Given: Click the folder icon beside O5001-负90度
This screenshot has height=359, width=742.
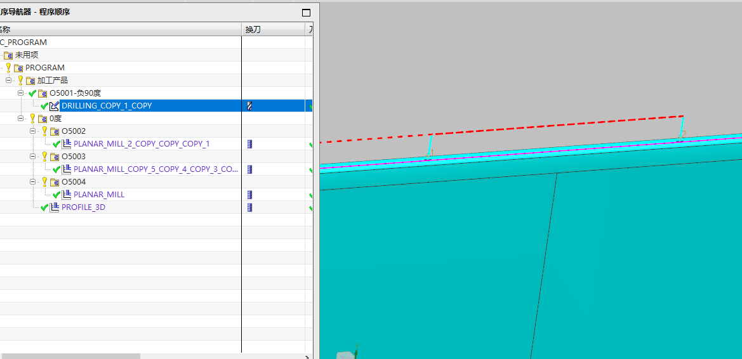Looking at the screenshot, I should [x=43, y=93].
